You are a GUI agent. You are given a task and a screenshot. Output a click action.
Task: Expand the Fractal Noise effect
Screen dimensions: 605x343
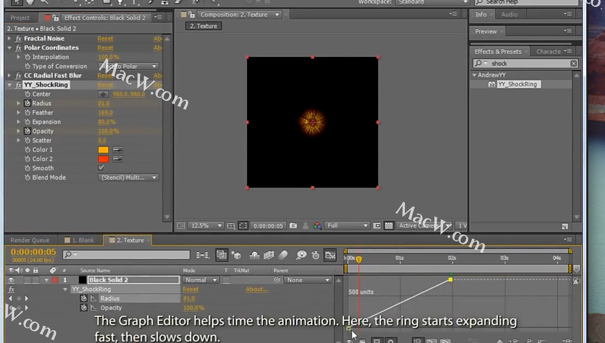pos(9,38)
